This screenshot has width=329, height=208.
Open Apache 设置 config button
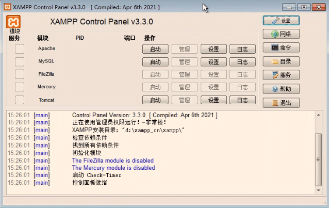pyautogui.click(x=213, y=49)
